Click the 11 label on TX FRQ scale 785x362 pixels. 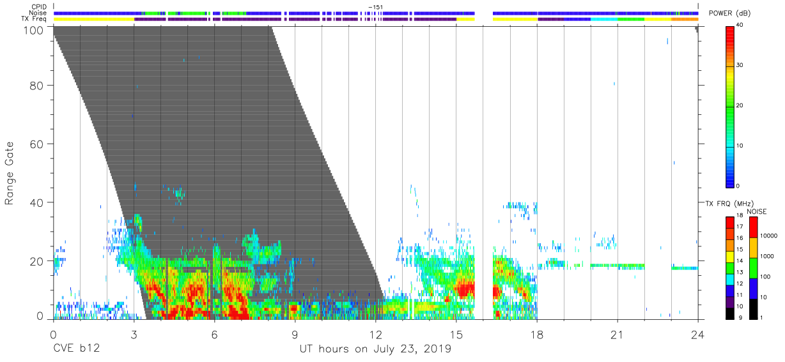tap(740, 295)
